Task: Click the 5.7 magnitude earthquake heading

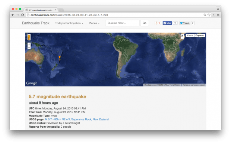Action: click(57, 96)
